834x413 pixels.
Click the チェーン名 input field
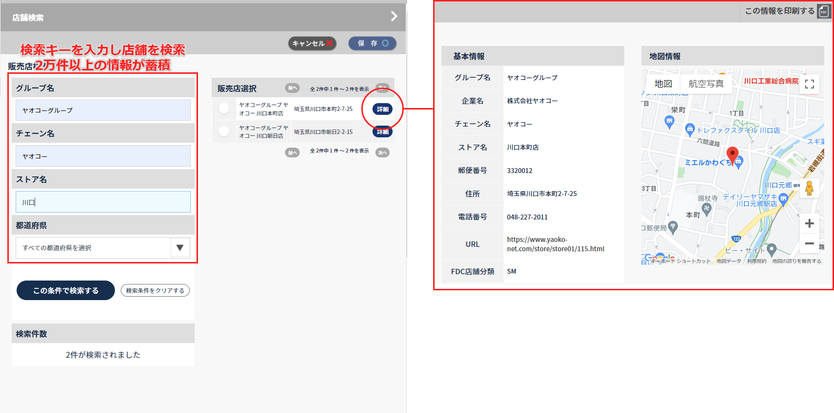pos(103,156)
